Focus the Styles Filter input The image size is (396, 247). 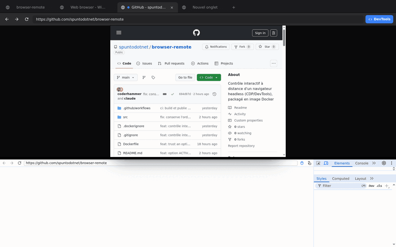point(341,186)
